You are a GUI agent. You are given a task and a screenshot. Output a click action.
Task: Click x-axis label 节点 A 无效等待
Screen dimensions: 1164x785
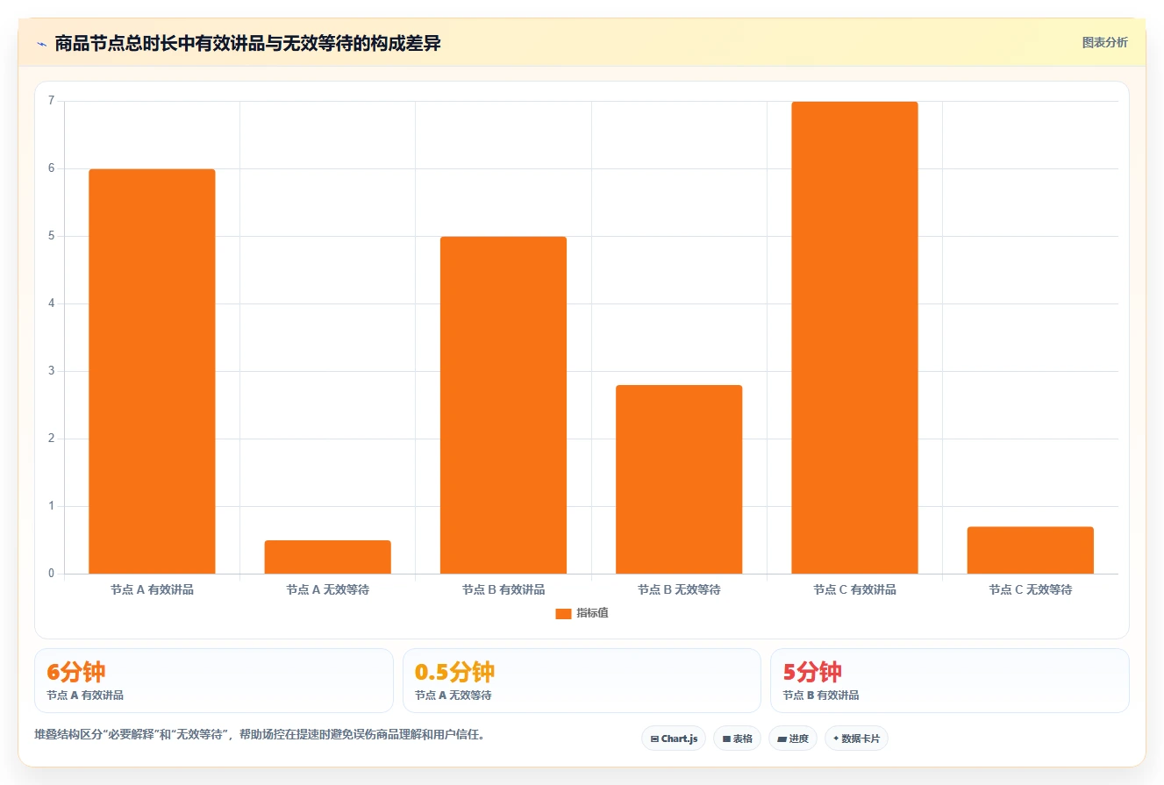pyautogui.click(x=327, y=590)
